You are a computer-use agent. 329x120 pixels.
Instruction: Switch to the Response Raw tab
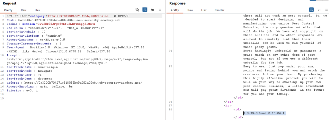point(190,10)
